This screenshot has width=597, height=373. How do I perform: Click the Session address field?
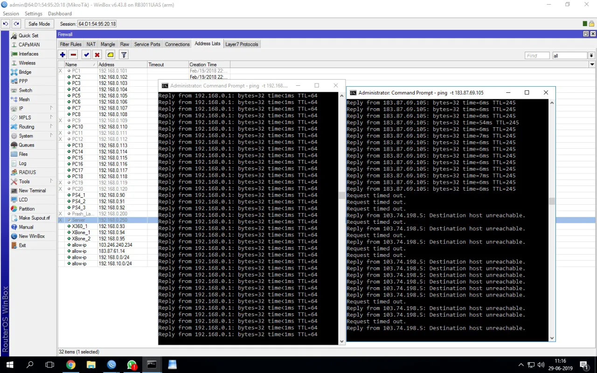click(x=97, y=24)
